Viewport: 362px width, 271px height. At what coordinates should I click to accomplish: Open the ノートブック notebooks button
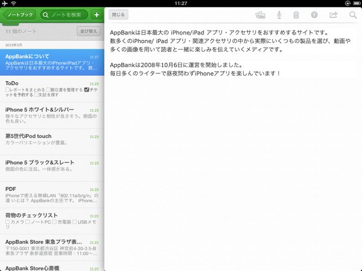pyautogui.click(x=20, y=15)
